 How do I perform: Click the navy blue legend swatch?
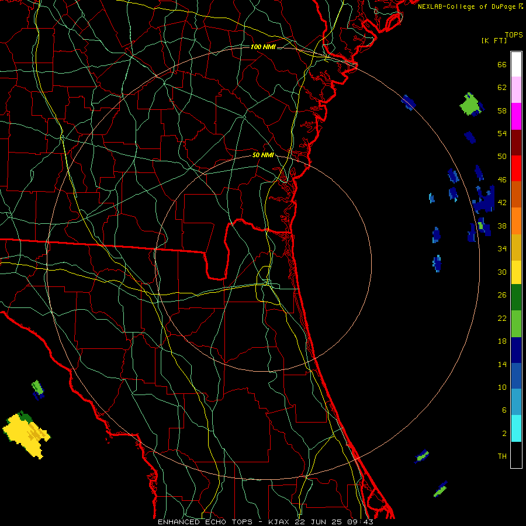coord(516,350)
